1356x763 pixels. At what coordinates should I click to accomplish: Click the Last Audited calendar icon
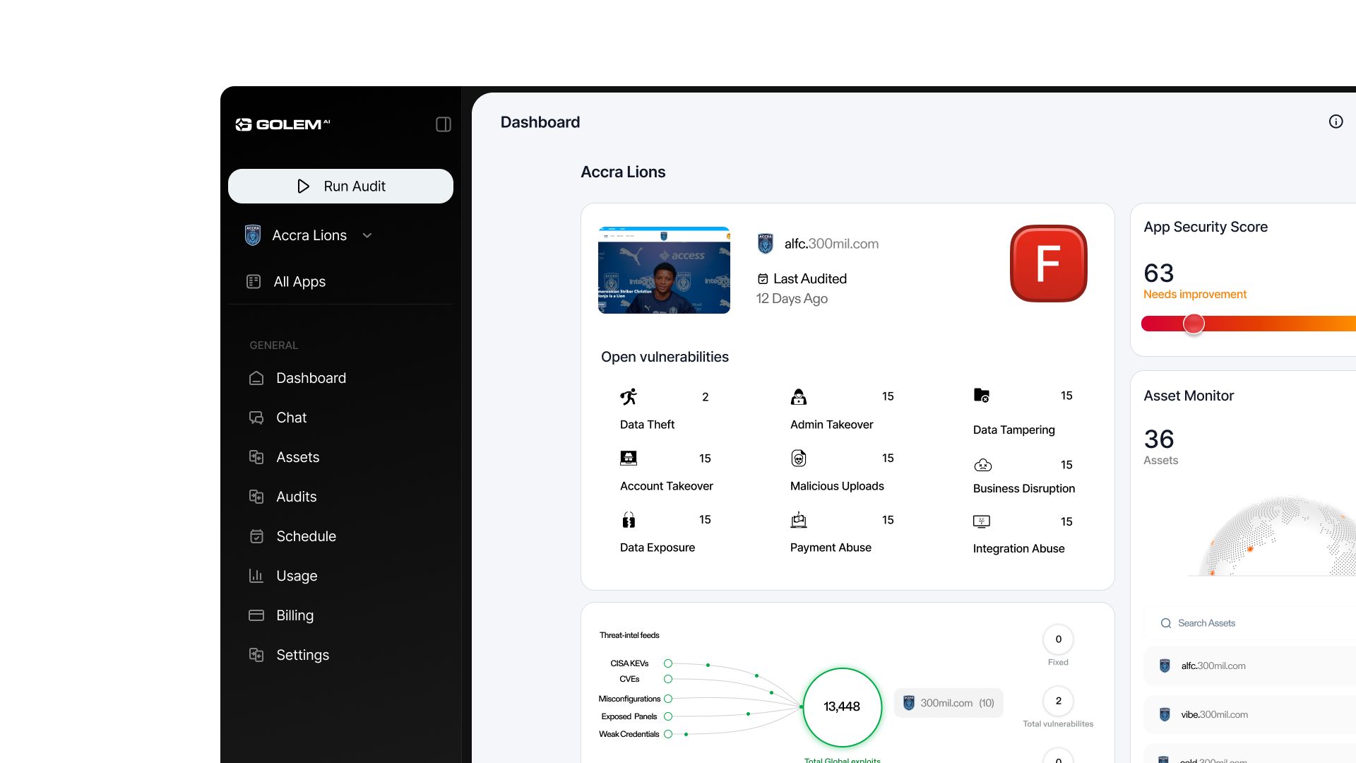pyautogui.click(x=763, y=279)
